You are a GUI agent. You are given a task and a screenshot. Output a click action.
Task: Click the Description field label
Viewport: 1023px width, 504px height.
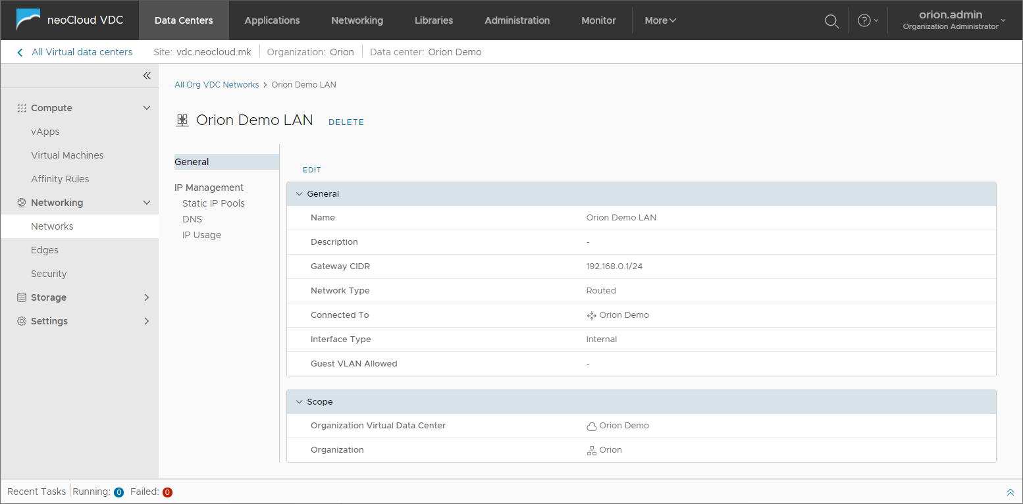[x=334, y=242]
